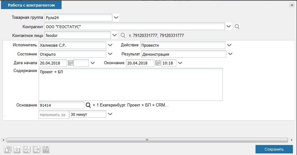297x155 pixels.
Task: Open the Исполнитель dropdown
Action: click(110, 45)
